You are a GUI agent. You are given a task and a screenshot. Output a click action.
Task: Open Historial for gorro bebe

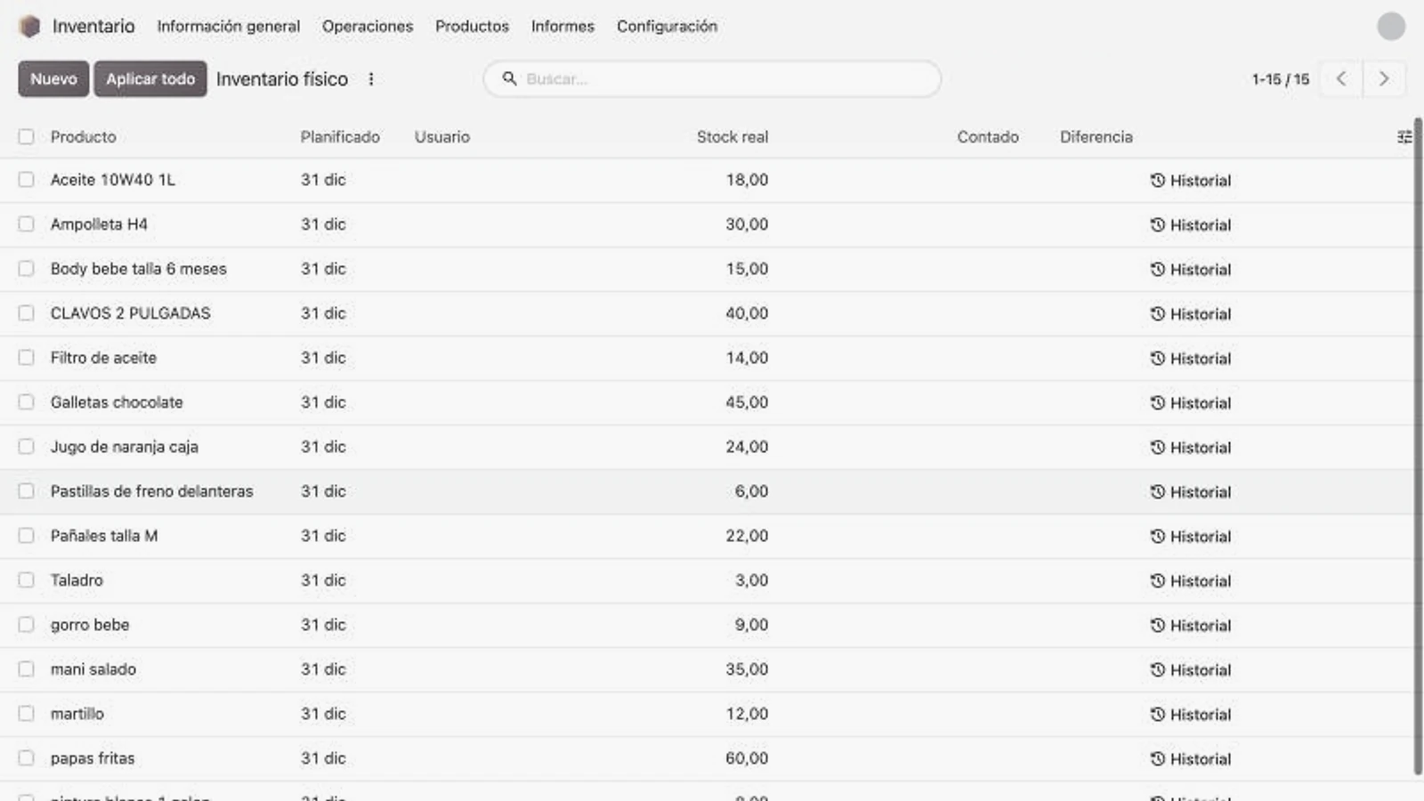[1190, 626]
